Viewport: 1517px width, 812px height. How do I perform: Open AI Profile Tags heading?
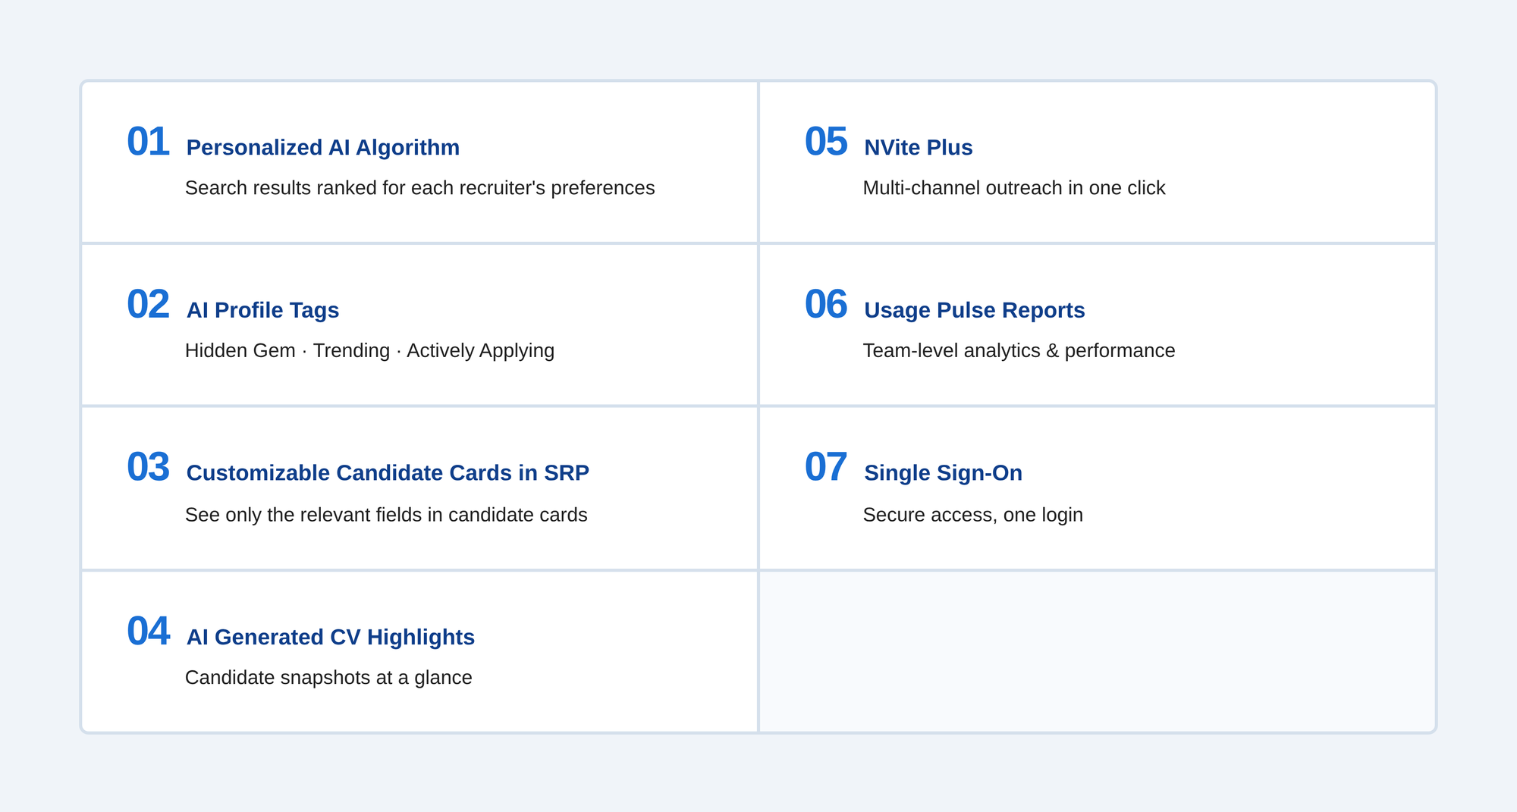pyautogui.click(x=262, y=310)
